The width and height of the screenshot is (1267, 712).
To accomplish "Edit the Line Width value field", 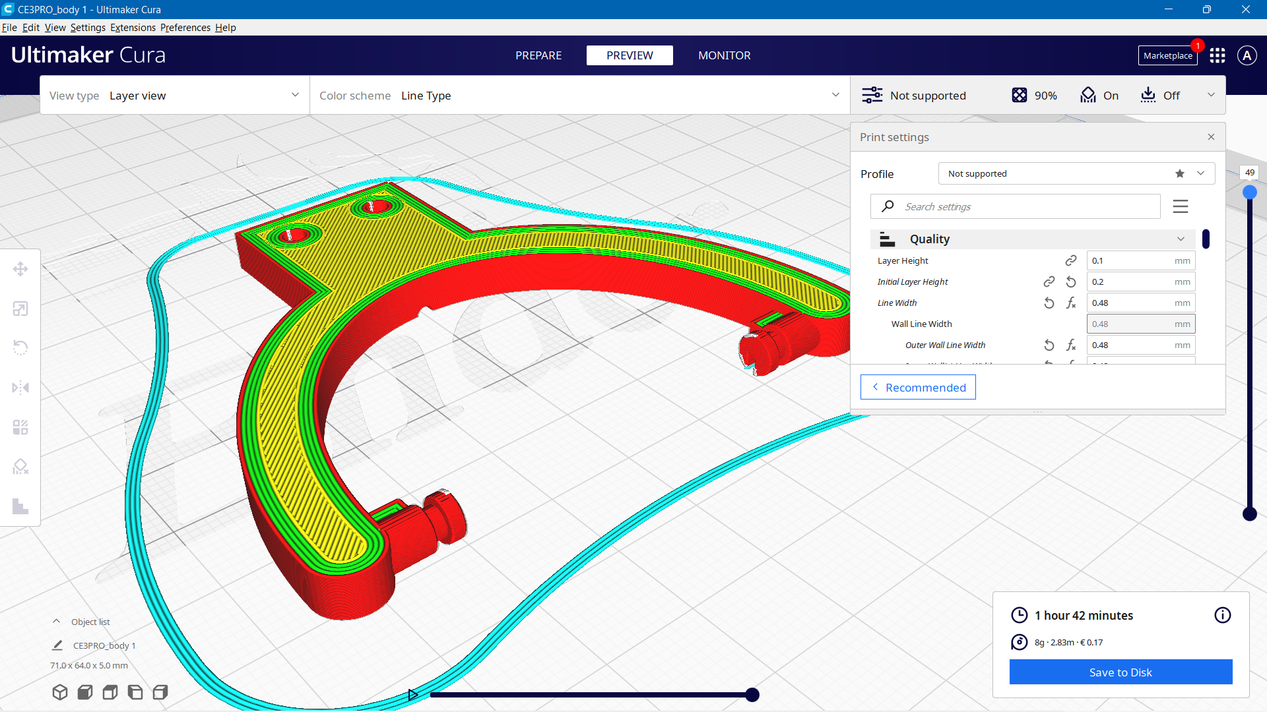I will (1141, 303).
